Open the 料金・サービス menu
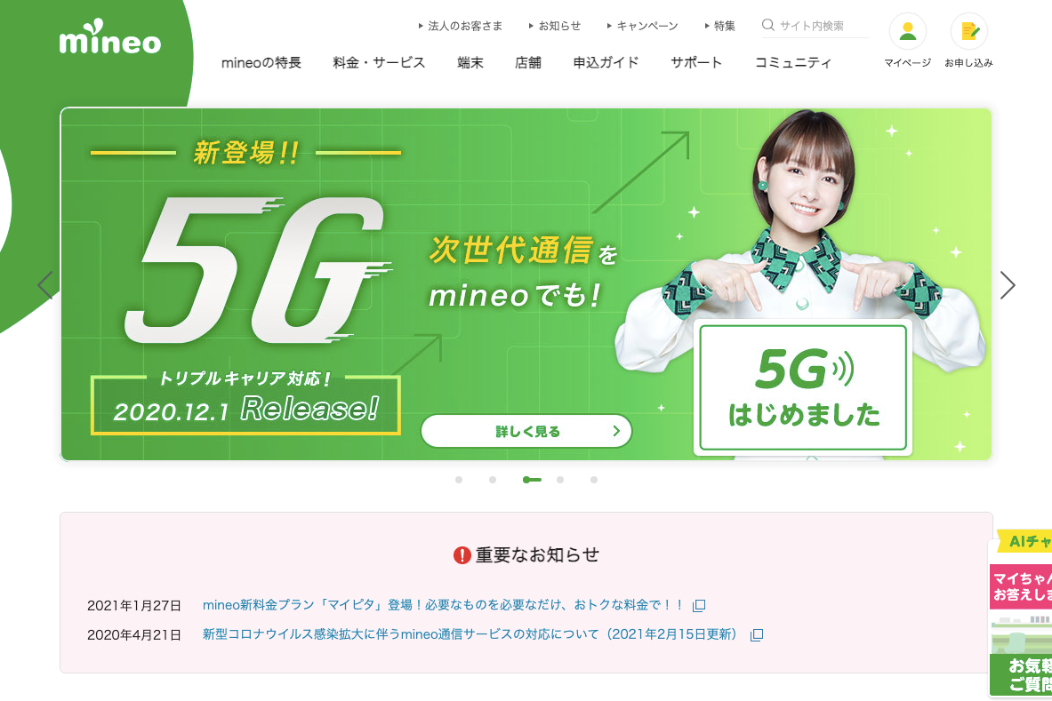This screenshot has height=701, width=1052. click(x=379, y=62)
